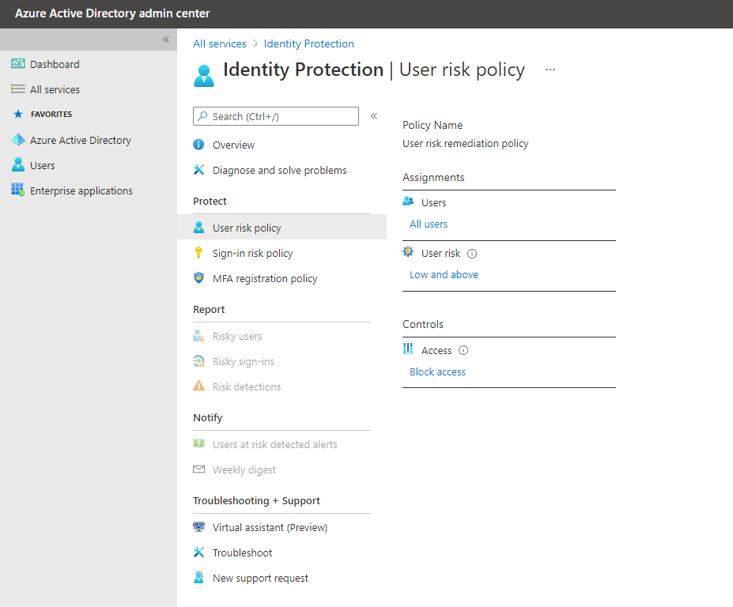Go to All services in sidebar

(55, 89)
